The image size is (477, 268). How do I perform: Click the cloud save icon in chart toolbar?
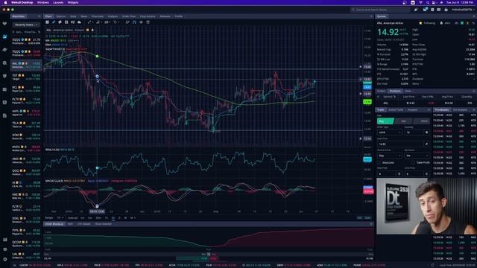point(80,22)
